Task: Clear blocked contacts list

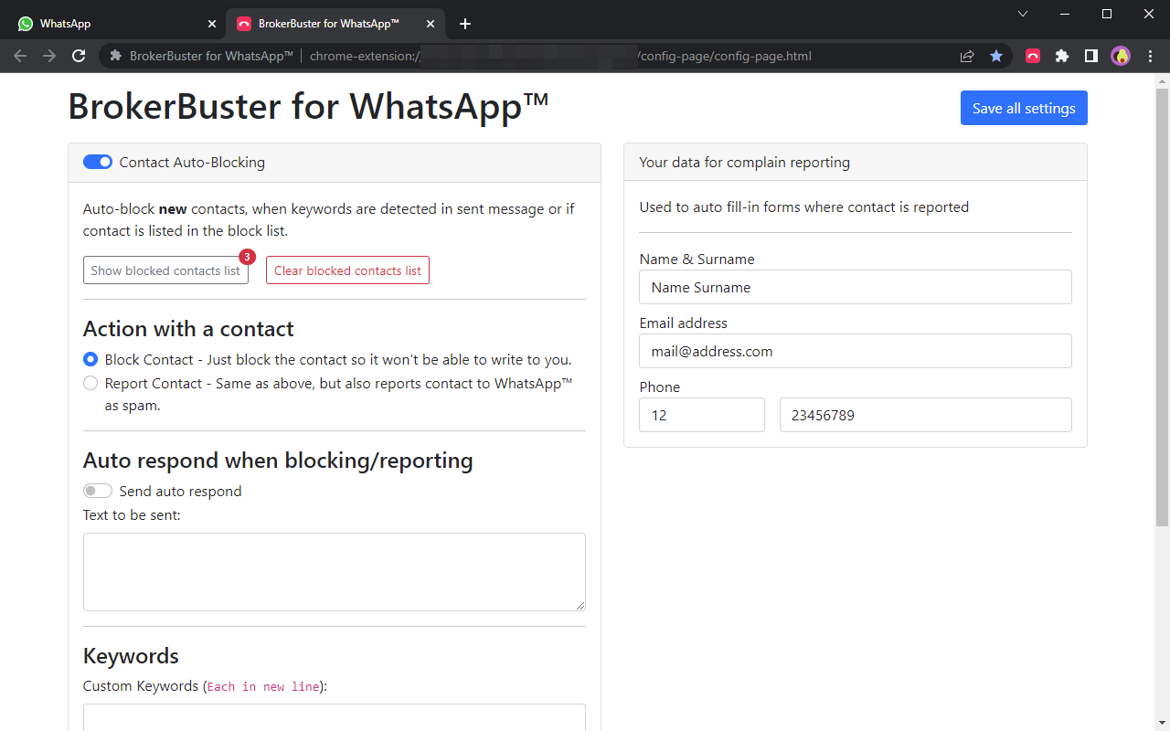Action: coord(347,270)
